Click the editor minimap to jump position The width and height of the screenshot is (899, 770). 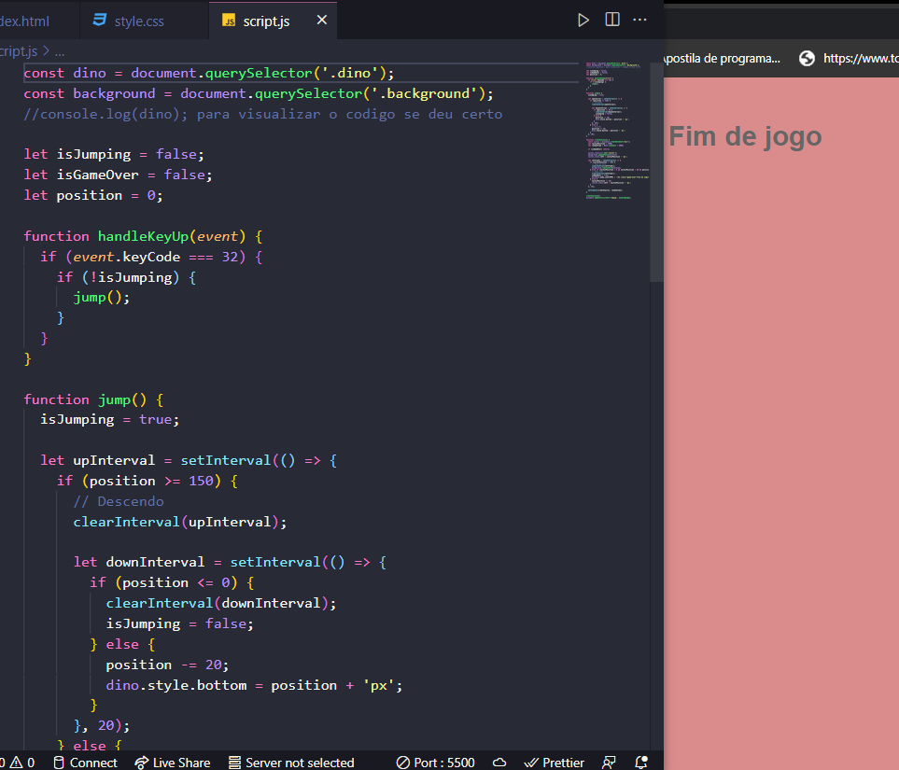(x=616, y=131)
